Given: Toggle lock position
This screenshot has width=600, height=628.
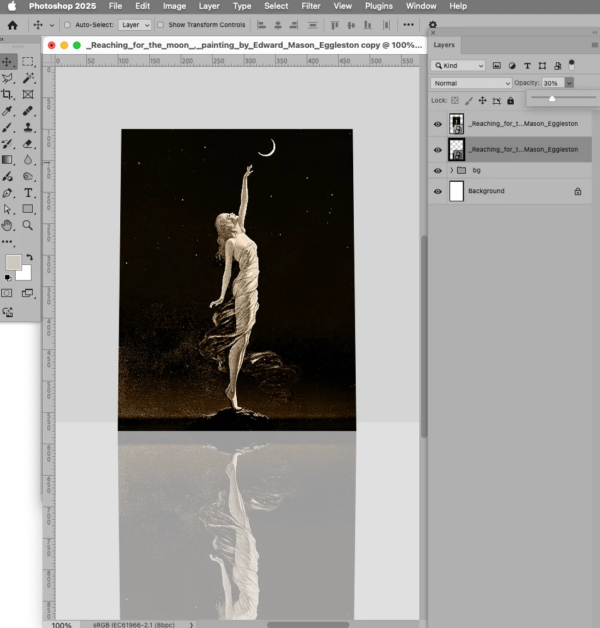Looking at the screenshot, I should (x=482, y=101).
